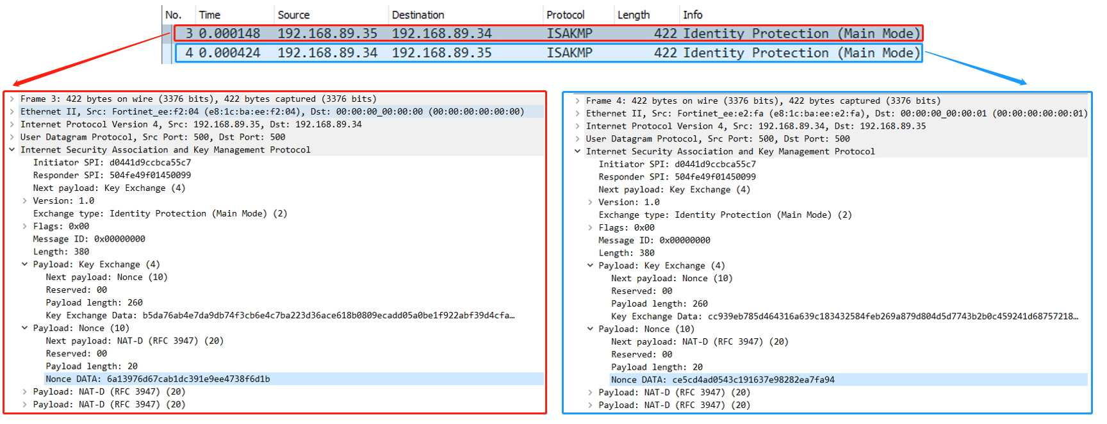Expand the Frame 3 tree entry
Screen dimensions: 1107x424
[12, 99]
